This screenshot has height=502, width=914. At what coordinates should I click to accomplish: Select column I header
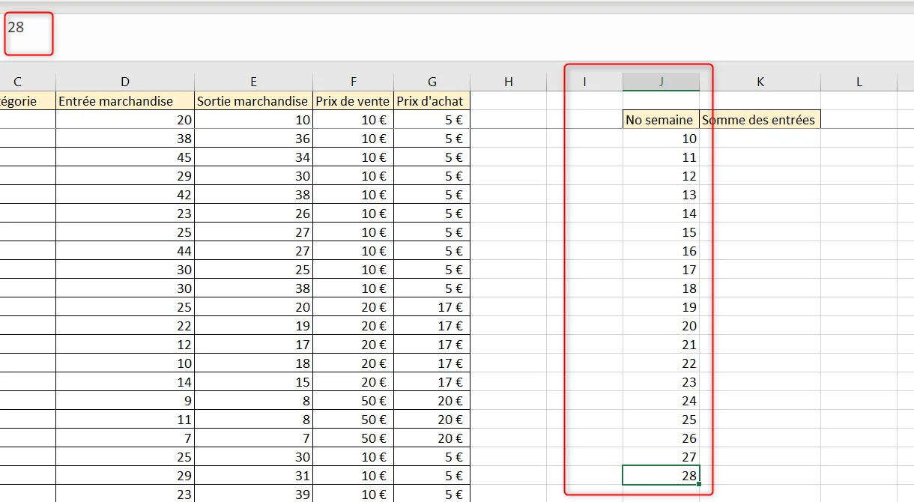(x=584, y=82)
